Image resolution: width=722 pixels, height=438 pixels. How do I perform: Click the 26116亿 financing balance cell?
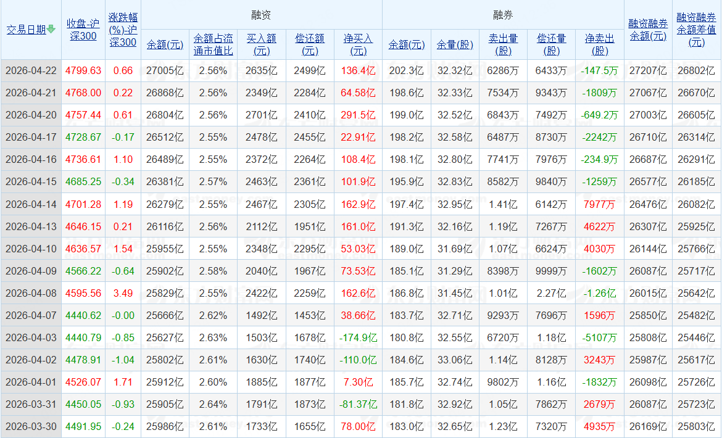(165, 226)
